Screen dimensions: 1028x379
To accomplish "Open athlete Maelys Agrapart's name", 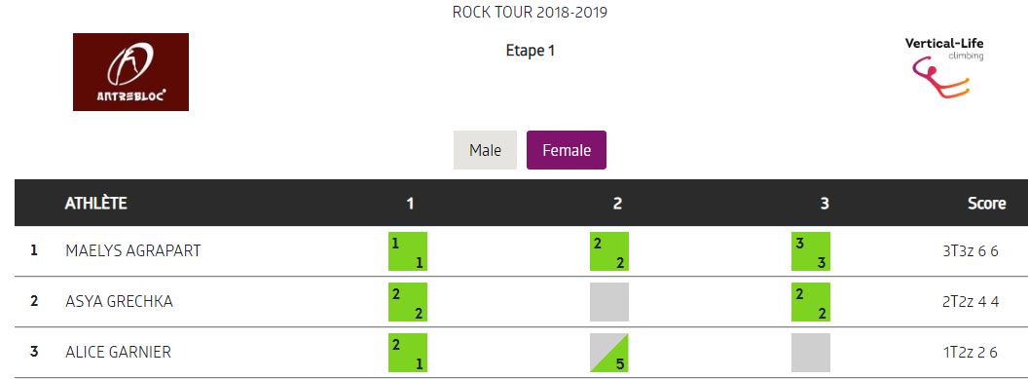I will 133,250.
